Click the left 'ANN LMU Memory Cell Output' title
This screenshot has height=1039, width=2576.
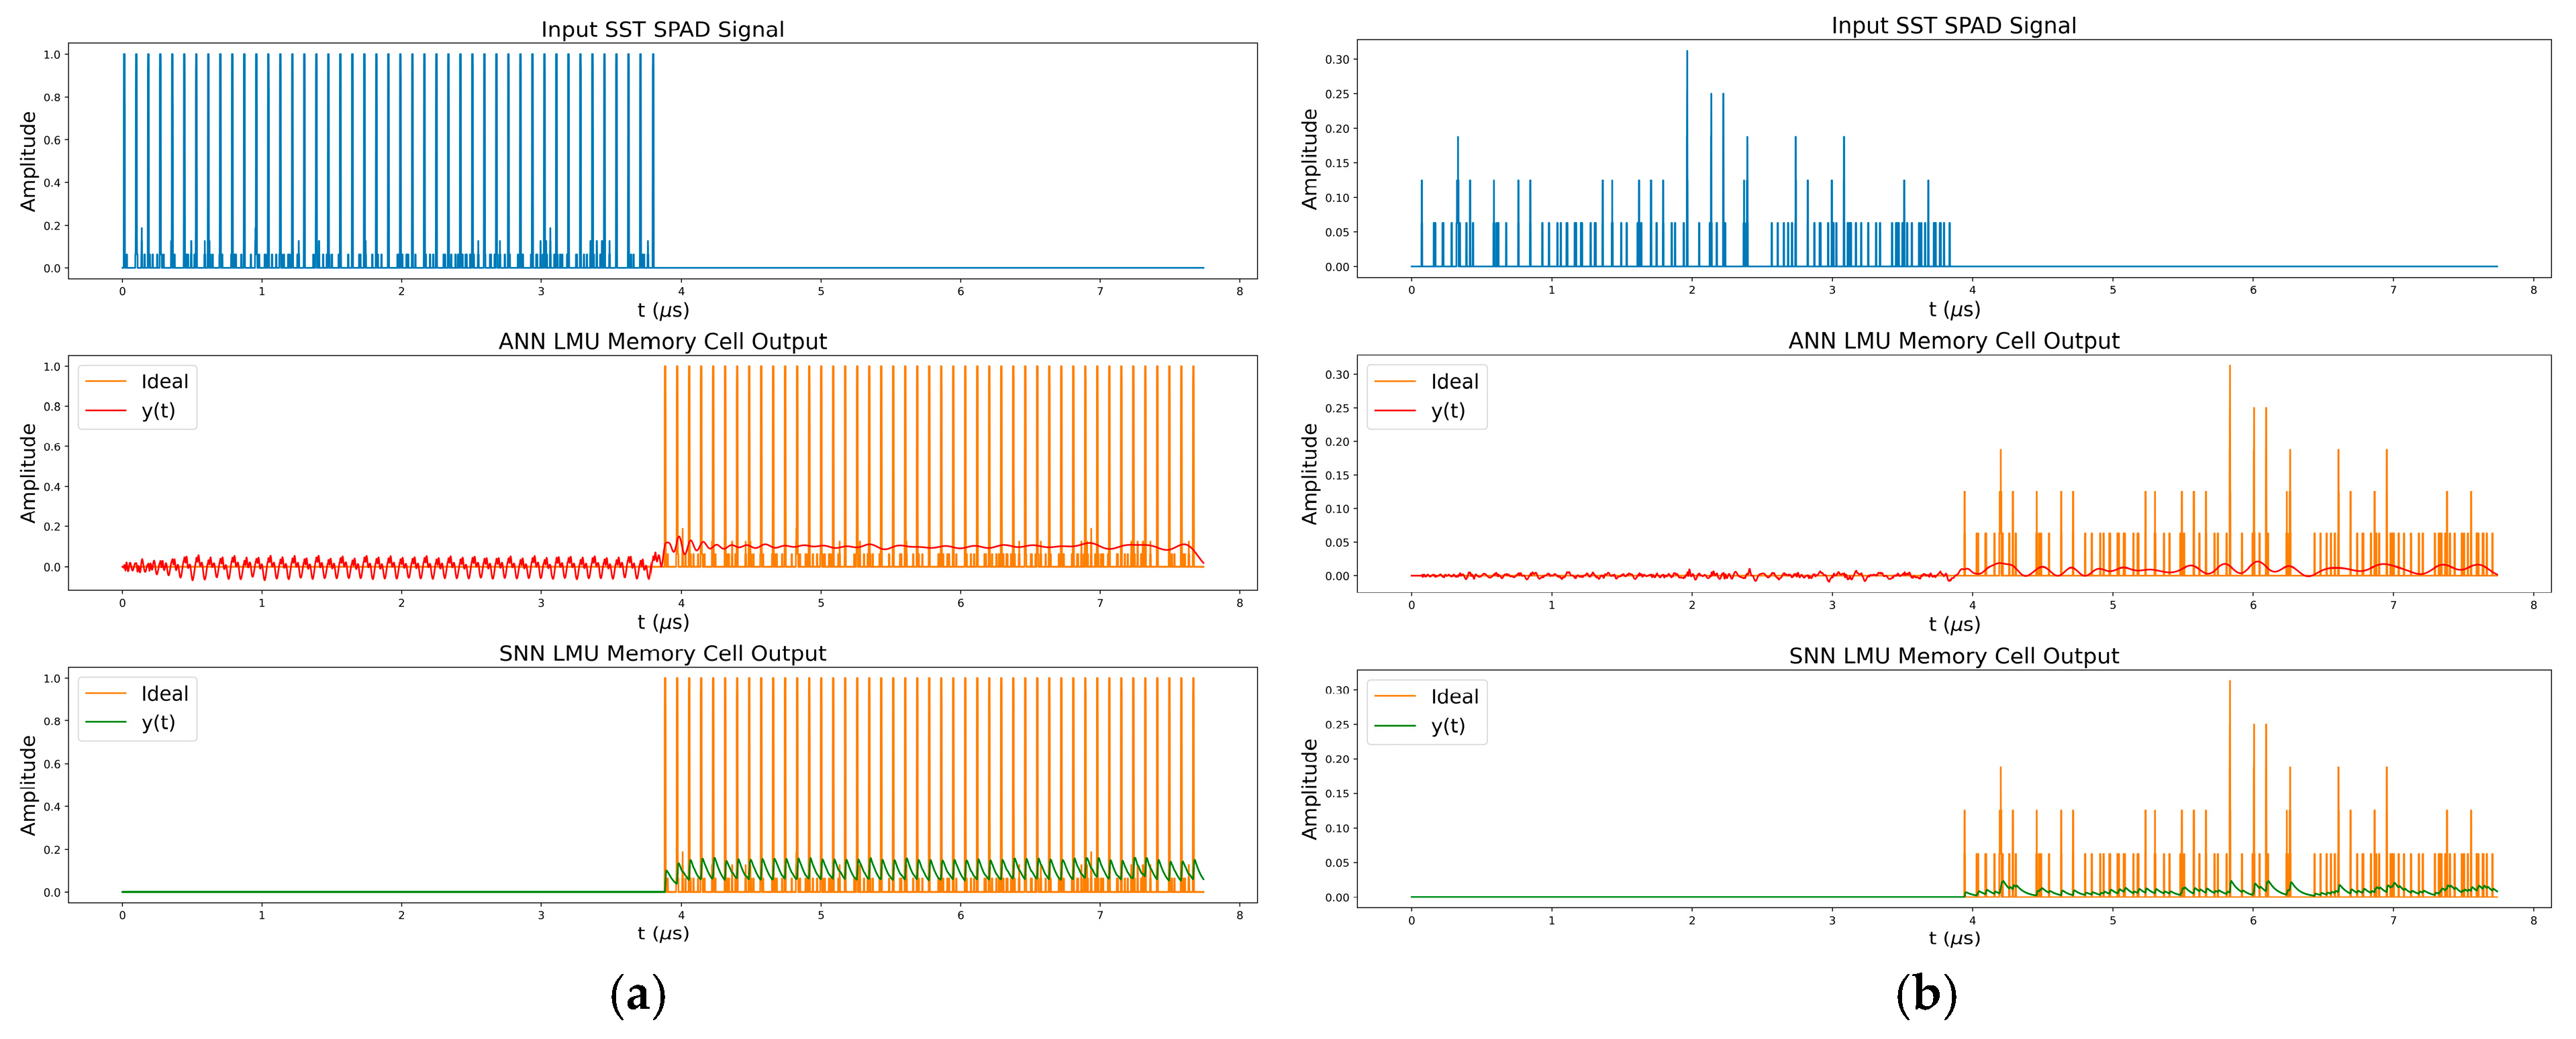662,341
